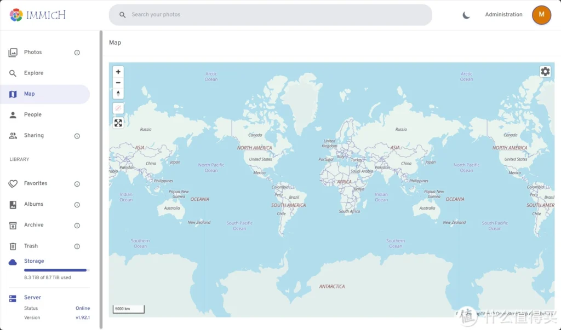Open the Trash folder

(31, 246)
